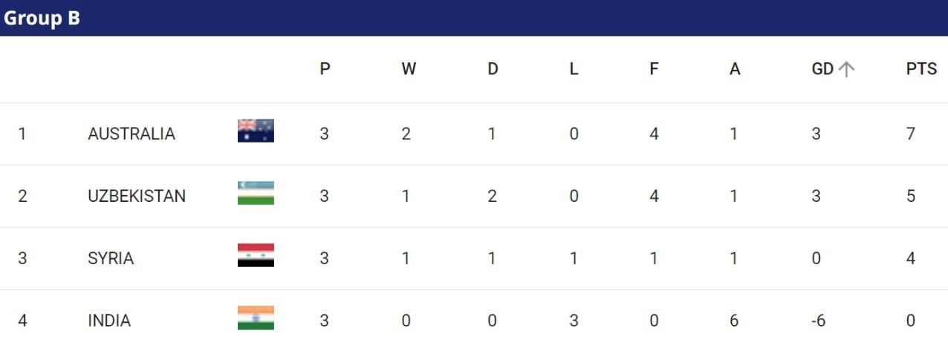948x348 pixels.
Task: Open the UZBEKISTAN team link
Action: click(x=137, y=196)
